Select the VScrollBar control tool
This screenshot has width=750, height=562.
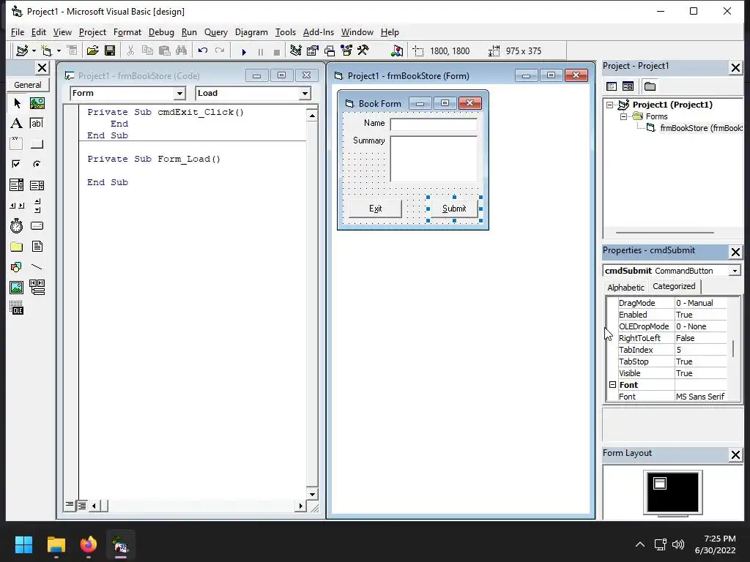click(37, 206)
